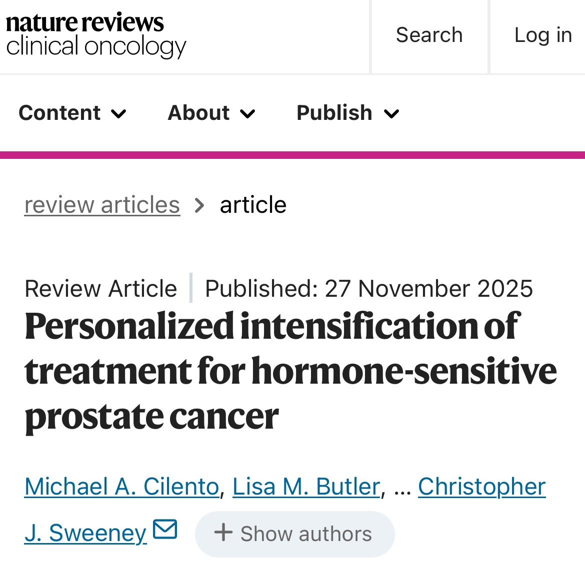Open Search in the header
585x581 pixels.
429,35
